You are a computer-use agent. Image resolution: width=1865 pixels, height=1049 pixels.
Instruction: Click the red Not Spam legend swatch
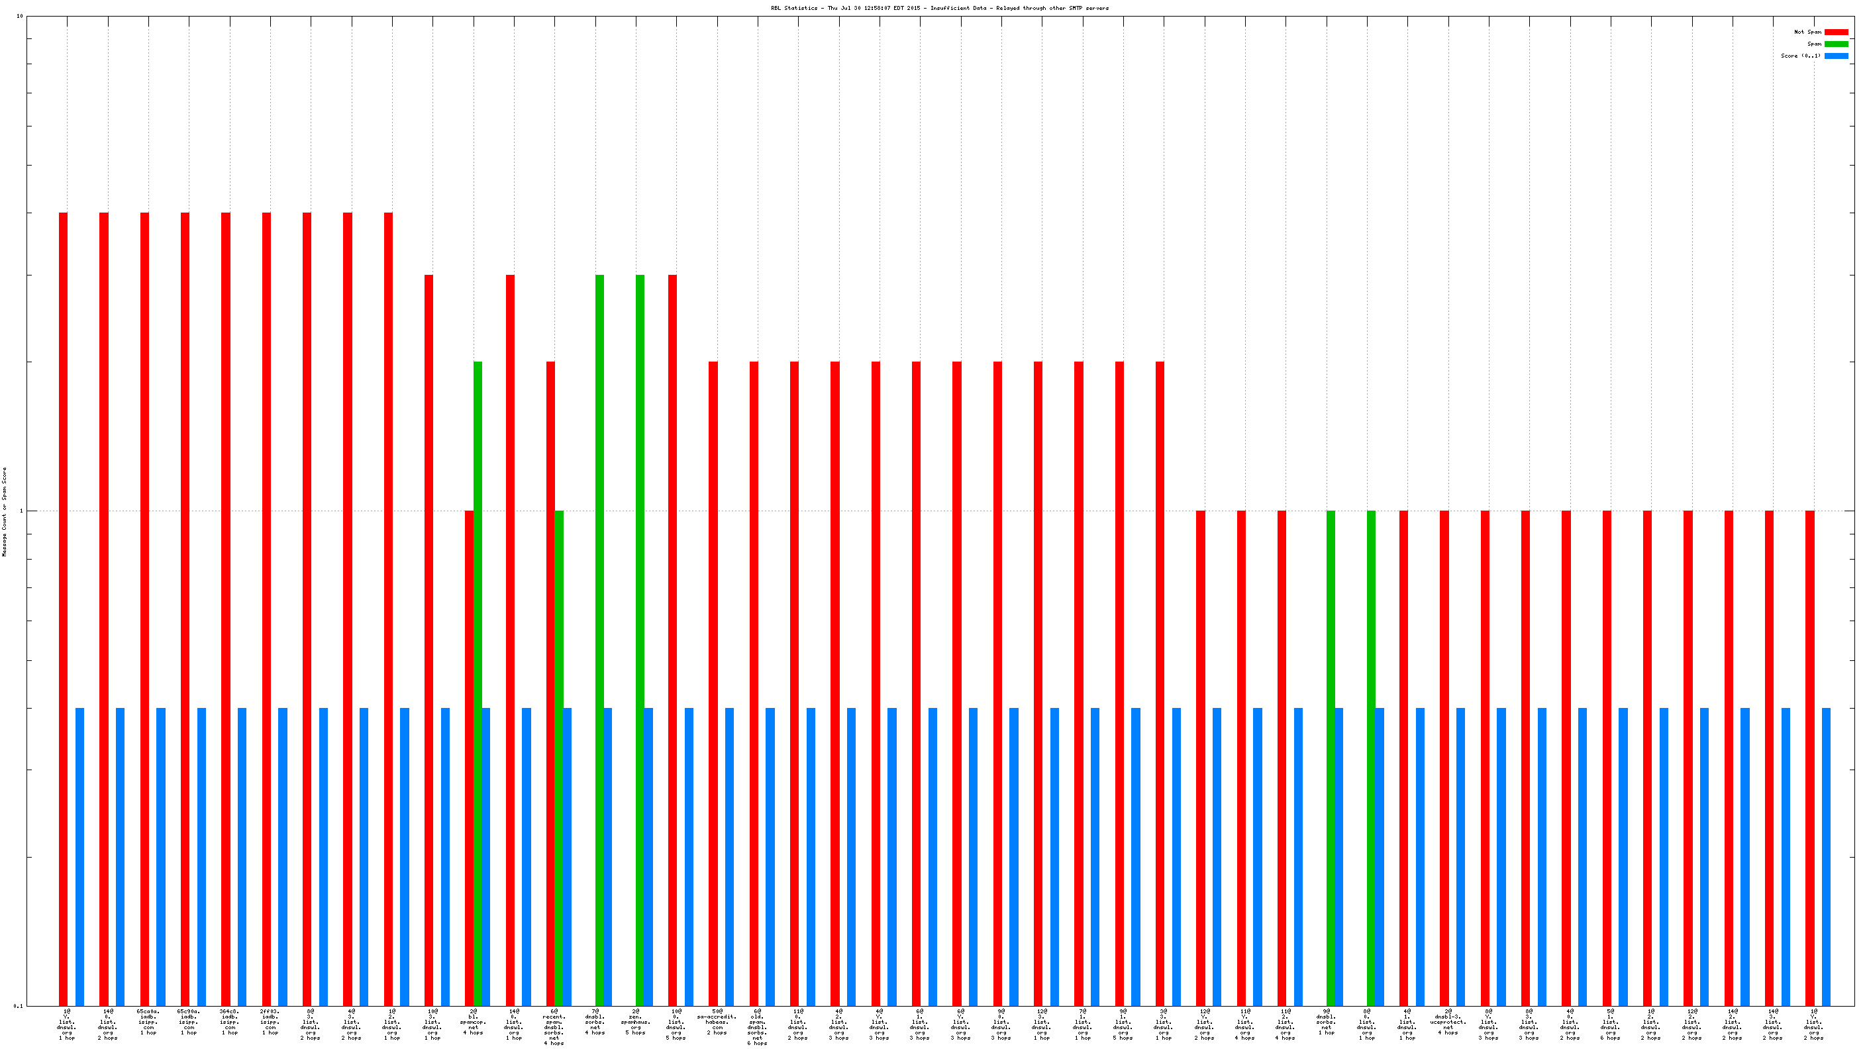1835,32
